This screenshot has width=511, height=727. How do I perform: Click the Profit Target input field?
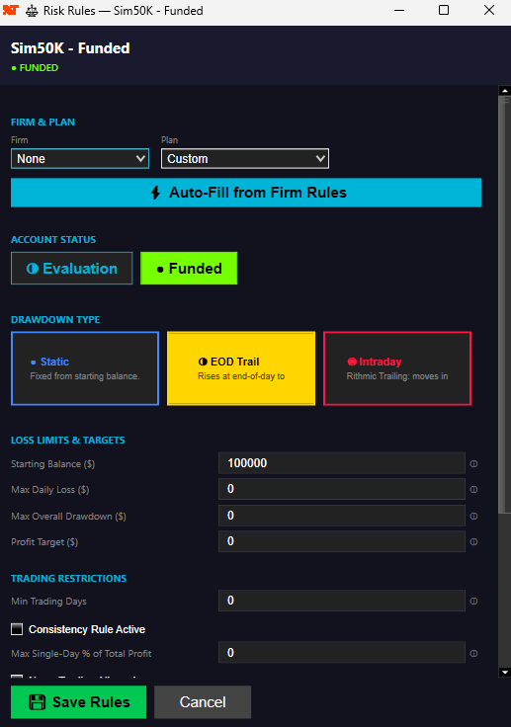(342, 541)
